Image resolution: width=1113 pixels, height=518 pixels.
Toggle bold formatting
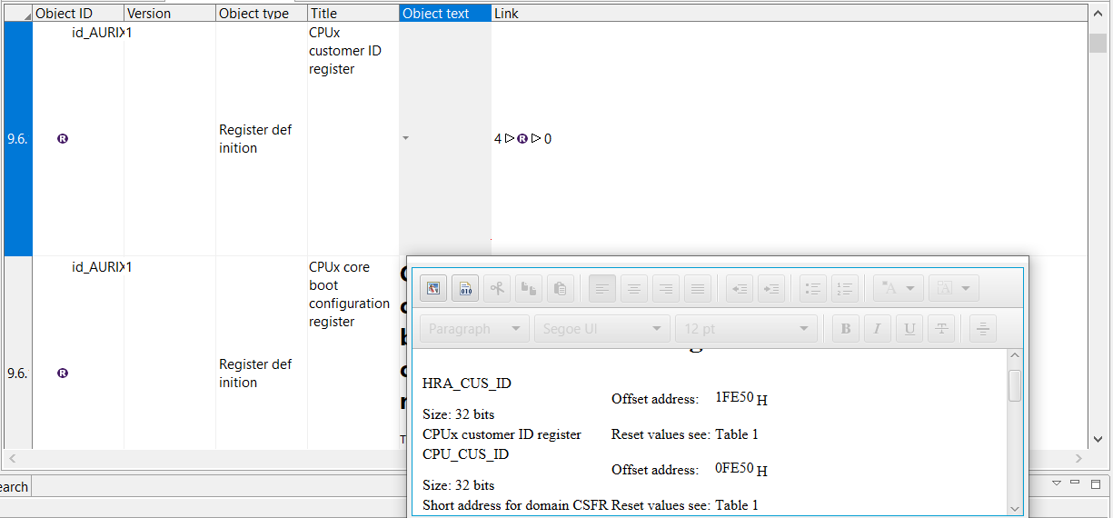[846, 329]
